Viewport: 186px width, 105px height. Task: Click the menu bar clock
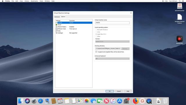[173, 1]
